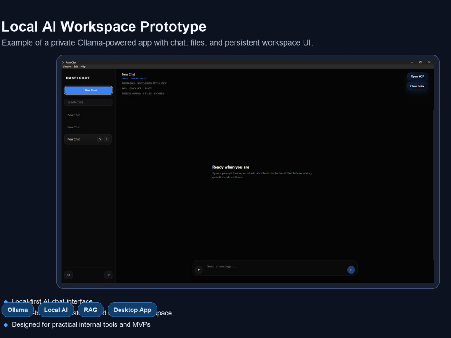Click the INDEXED CORPUS: 0 FILES, 0 CHUNKS line

click(x=143, y=94)
